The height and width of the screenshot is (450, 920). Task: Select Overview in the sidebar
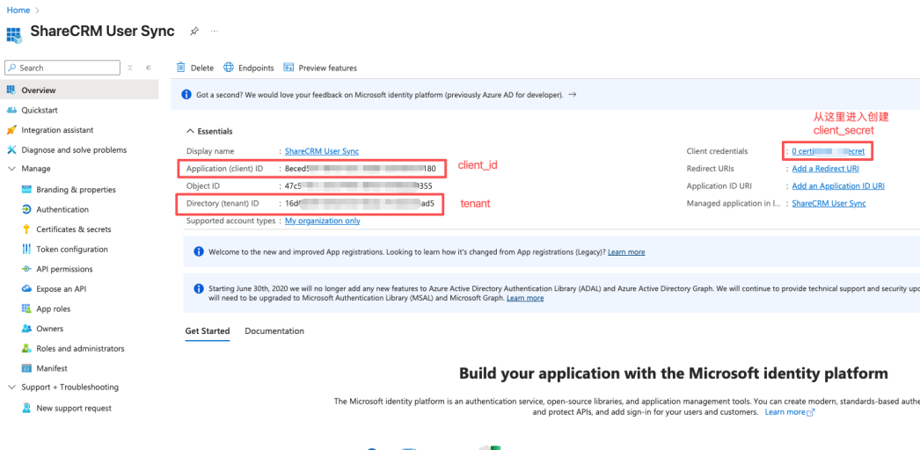click(79, 91)
